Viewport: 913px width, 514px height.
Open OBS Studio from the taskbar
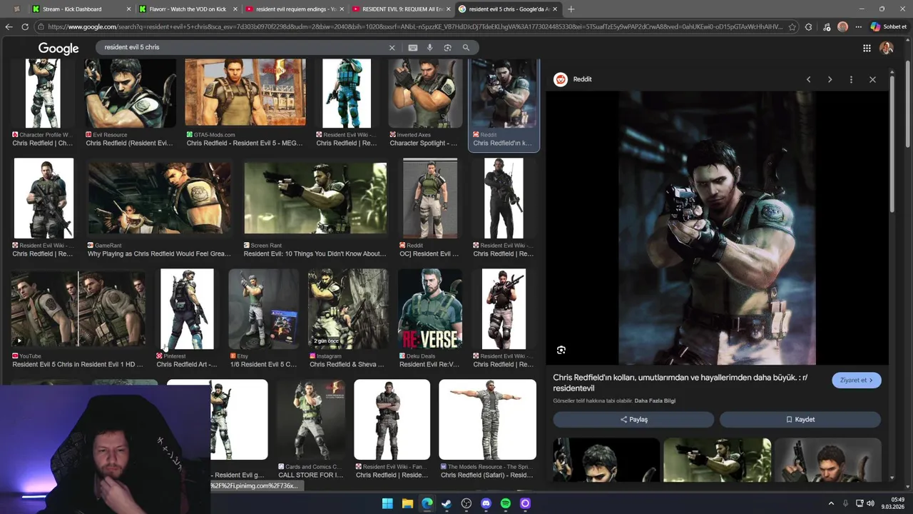(x=466, y=503)
